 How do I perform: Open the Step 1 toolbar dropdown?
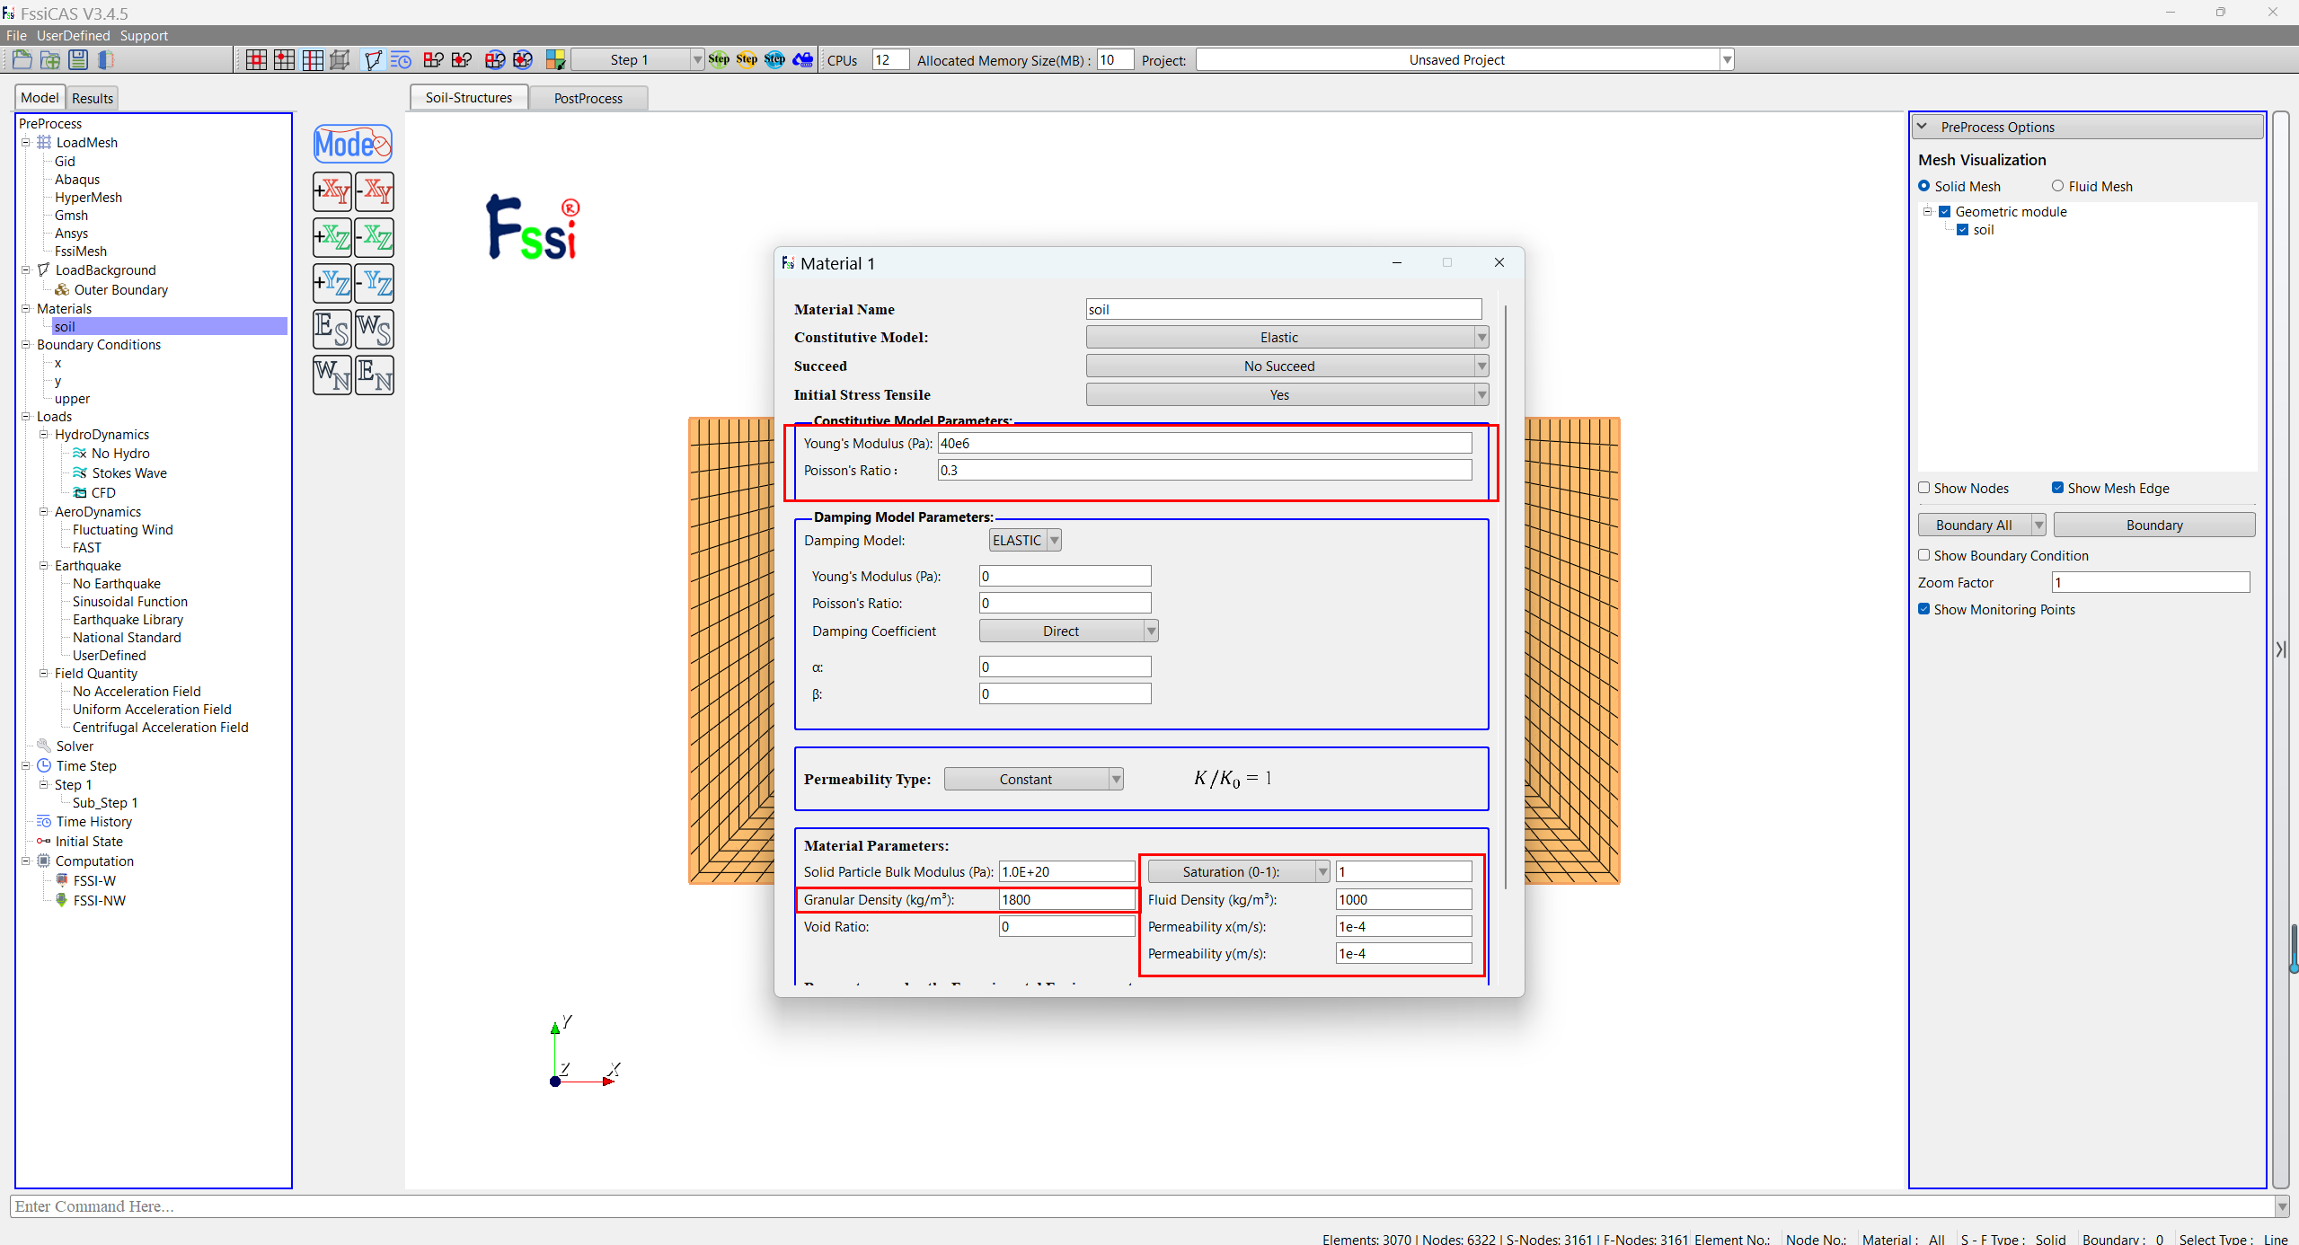637,60
